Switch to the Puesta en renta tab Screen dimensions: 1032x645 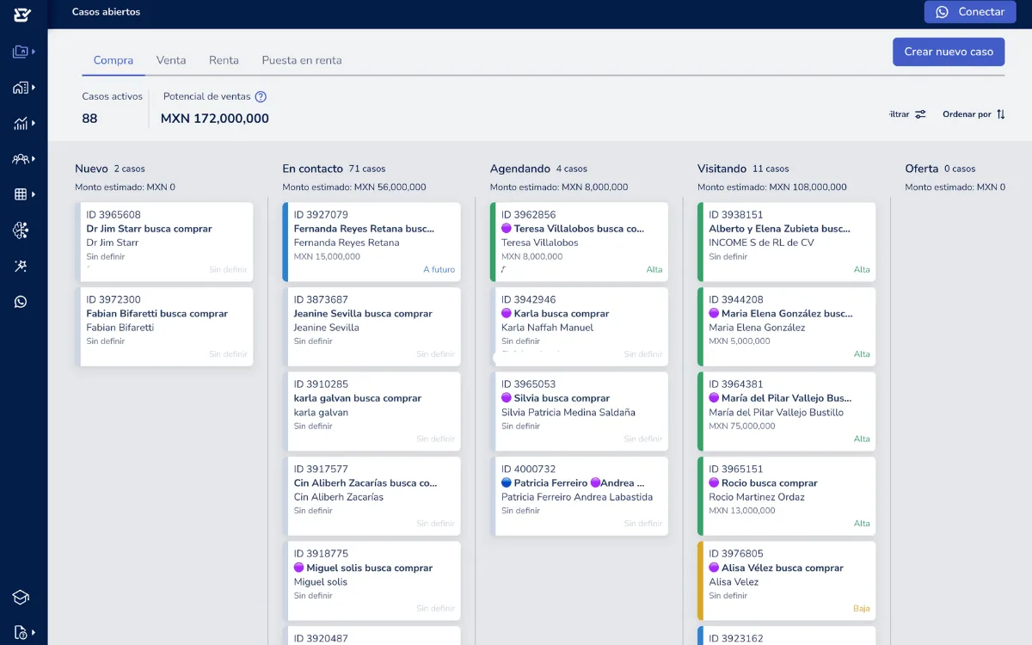coord(302,60)
